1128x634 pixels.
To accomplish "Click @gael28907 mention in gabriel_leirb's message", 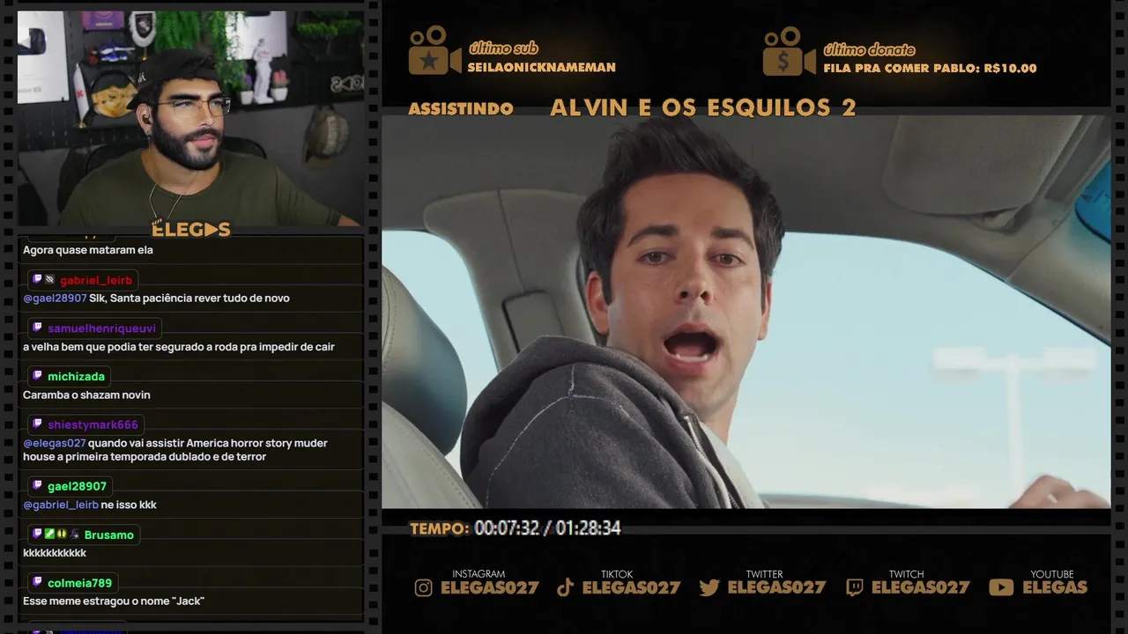I will pyautogui.click(x=55, y=299).
